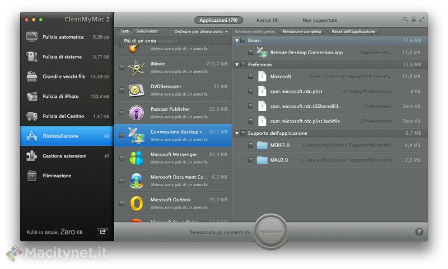Screen dimensions: 448x269
Task: Select Grandi e vecchi file box icon
Action: point(32,77)
